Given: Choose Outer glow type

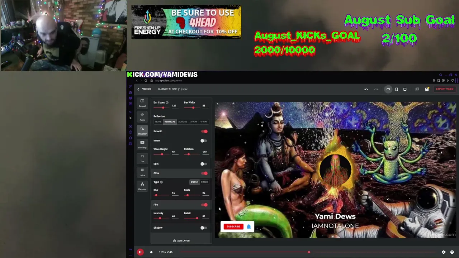Looking at the screenshot, I should [x=194, y=182].
